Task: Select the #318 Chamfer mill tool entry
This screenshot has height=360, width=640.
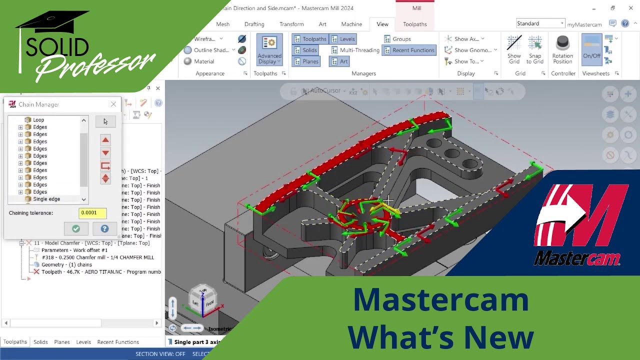Action: coord(97,257)
